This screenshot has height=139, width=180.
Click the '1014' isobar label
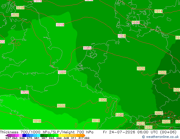(158, 11)
